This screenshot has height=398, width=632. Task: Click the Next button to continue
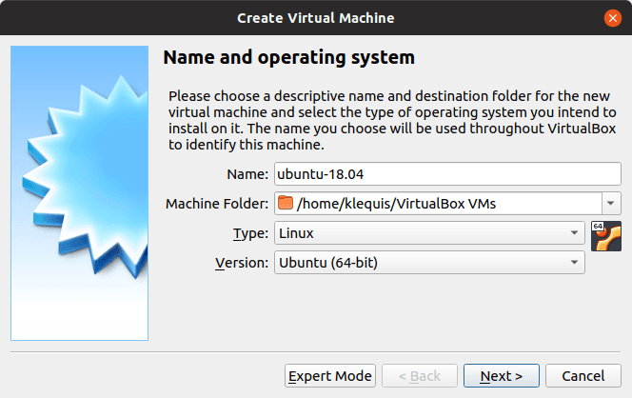[x=501, y=376]
